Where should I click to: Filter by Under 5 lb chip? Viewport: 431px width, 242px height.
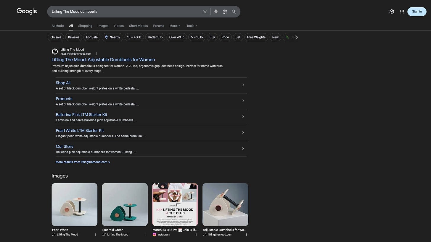click(x=155, y=37)
